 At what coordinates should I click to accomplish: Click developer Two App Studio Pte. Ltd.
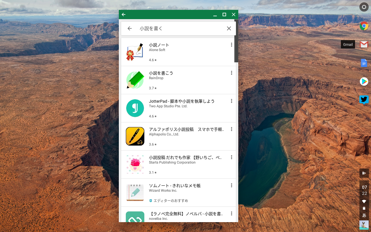[168, 106]
